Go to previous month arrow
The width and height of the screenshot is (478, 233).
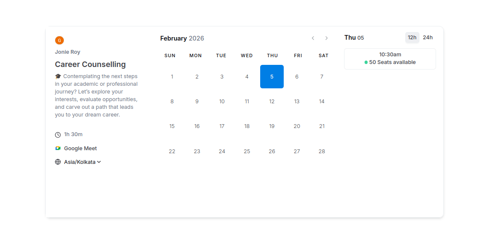click(x=313, y=38)
